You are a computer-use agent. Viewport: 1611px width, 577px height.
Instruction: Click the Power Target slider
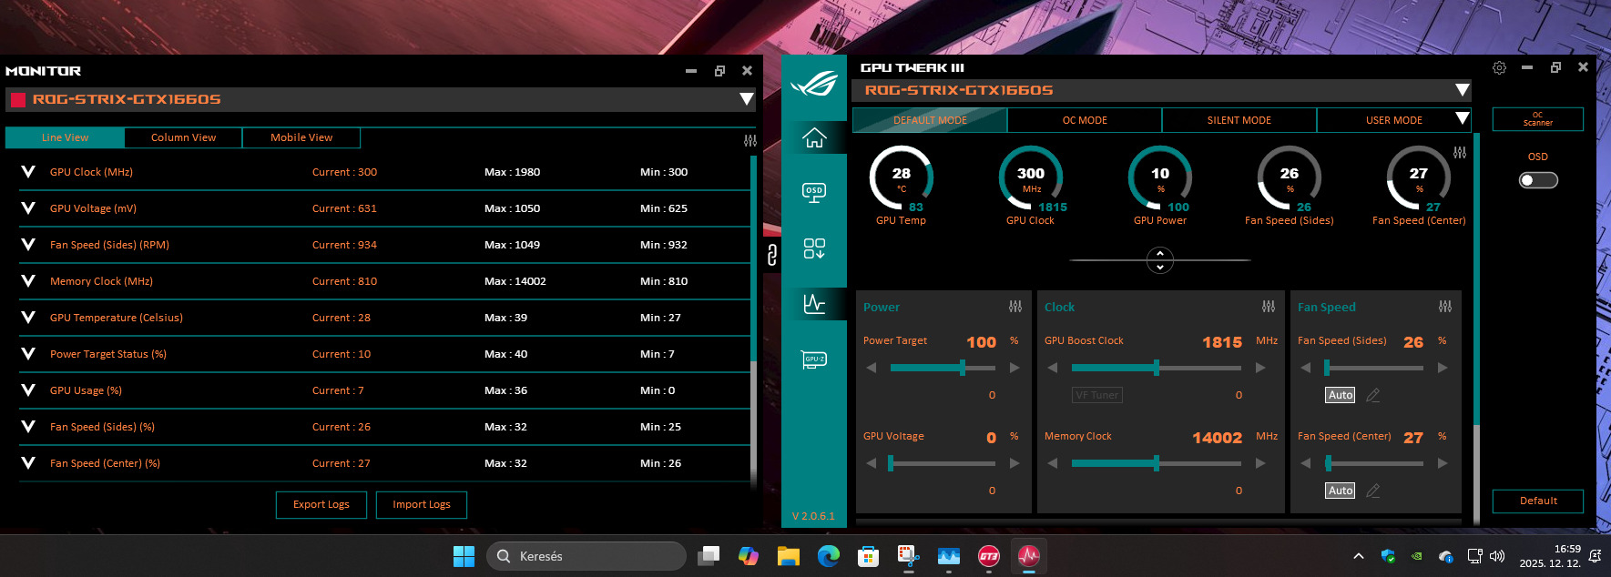[x=943, y=368]
